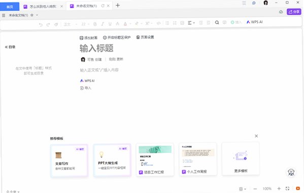
Task: Click the title input placeholder
Action: (x=96, y=48)
